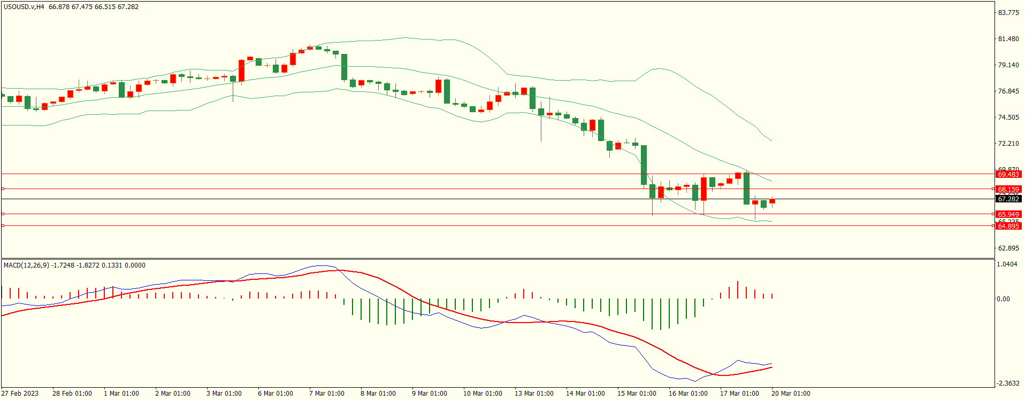Image resolution: width=1025 pixels, height=400 pixels.
Task: Click the 76.845 price scale value
Action: pos(1008,91)
